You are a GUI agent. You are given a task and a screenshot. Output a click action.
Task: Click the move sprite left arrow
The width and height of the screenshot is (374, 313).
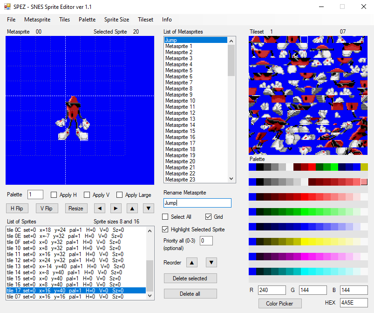pyautogui.click(x=100, y=208)
